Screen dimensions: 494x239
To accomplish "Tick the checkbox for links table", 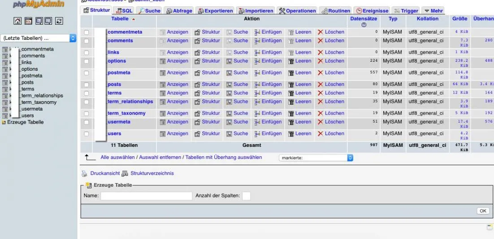I will click(x=87, y=52).
